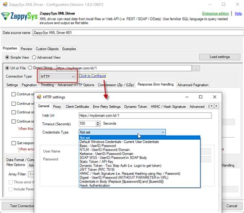The image size is (244, 213).
Task: Select the Advanced View radio button
Action: (34, 57)
